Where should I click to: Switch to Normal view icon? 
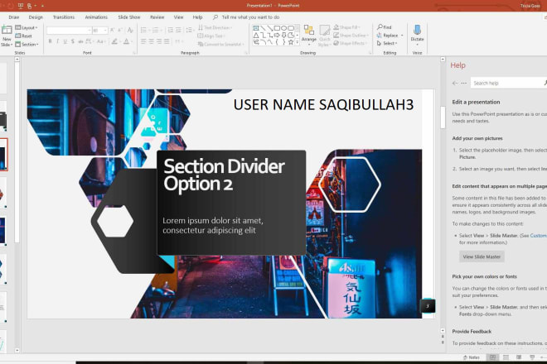point(492,357)
